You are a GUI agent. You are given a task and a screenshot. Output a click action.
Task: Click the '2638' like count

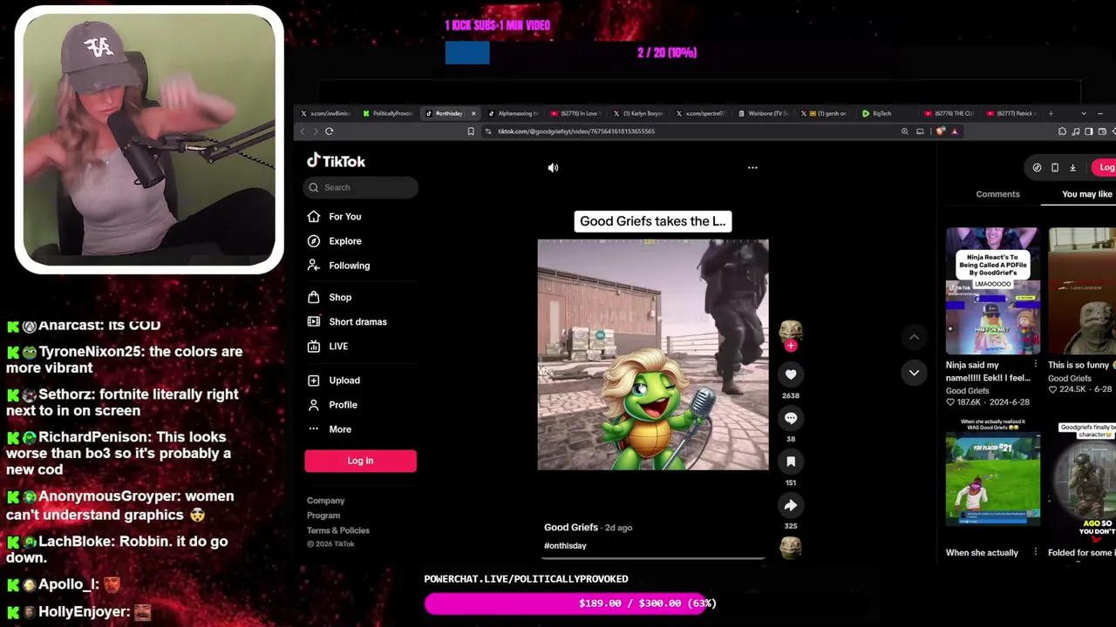point(791,395)
